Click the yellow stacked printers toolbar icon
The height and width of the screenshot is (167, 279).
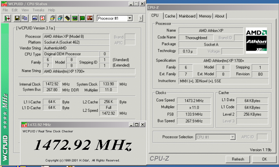(x=52, y=18)
